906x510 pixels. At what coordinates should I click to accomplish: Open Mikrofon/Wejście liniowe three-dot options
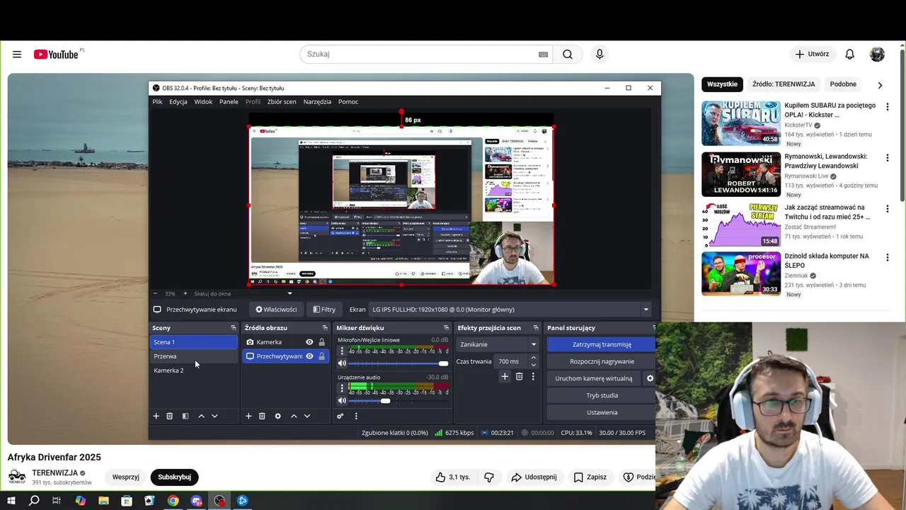343,351
